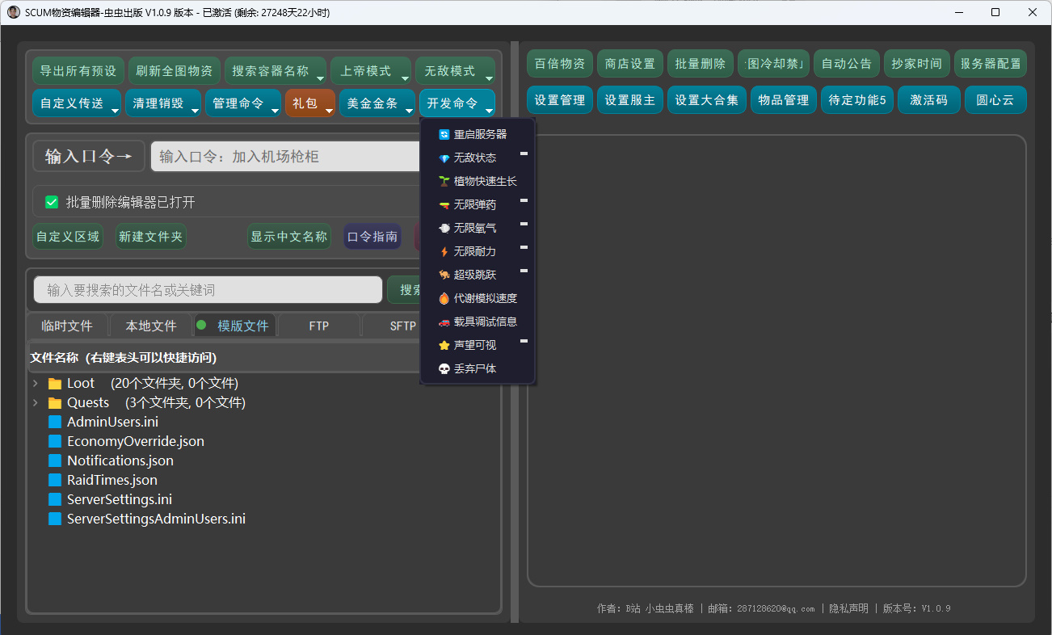Open the orange 礼包 dropdown
1052x635 pixels.
tap(310, 103)
